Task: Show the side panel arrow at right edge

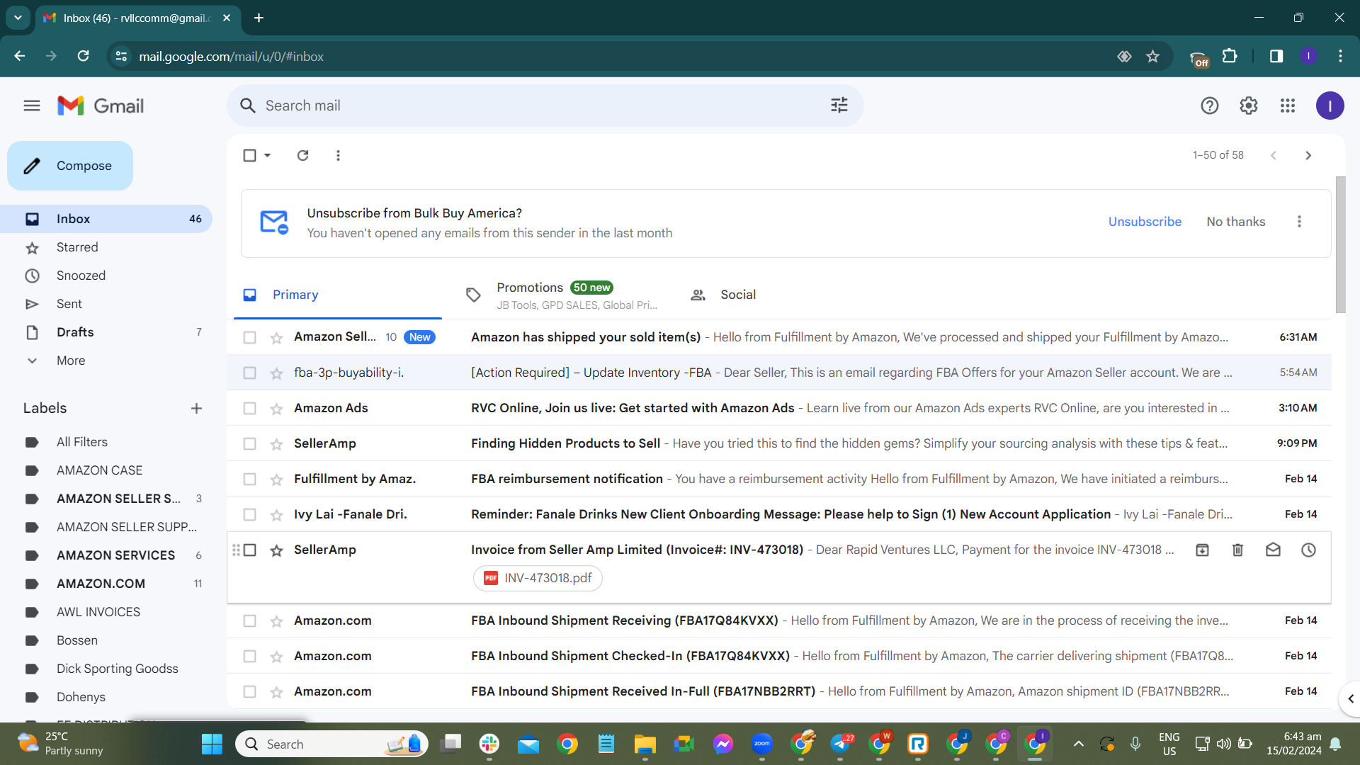Action: pyautogui.click(x=1350, y=698)
